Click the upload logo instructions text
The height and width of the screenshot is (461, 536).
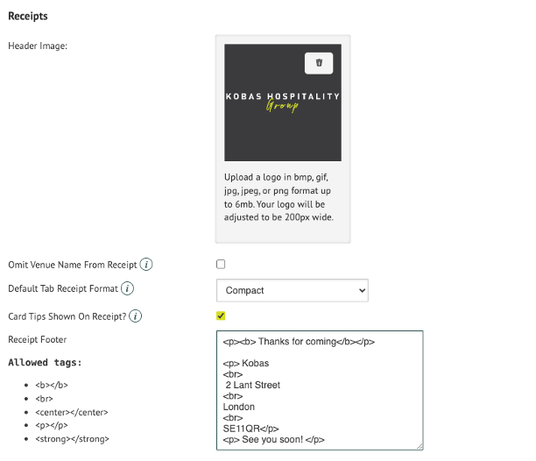279,197
